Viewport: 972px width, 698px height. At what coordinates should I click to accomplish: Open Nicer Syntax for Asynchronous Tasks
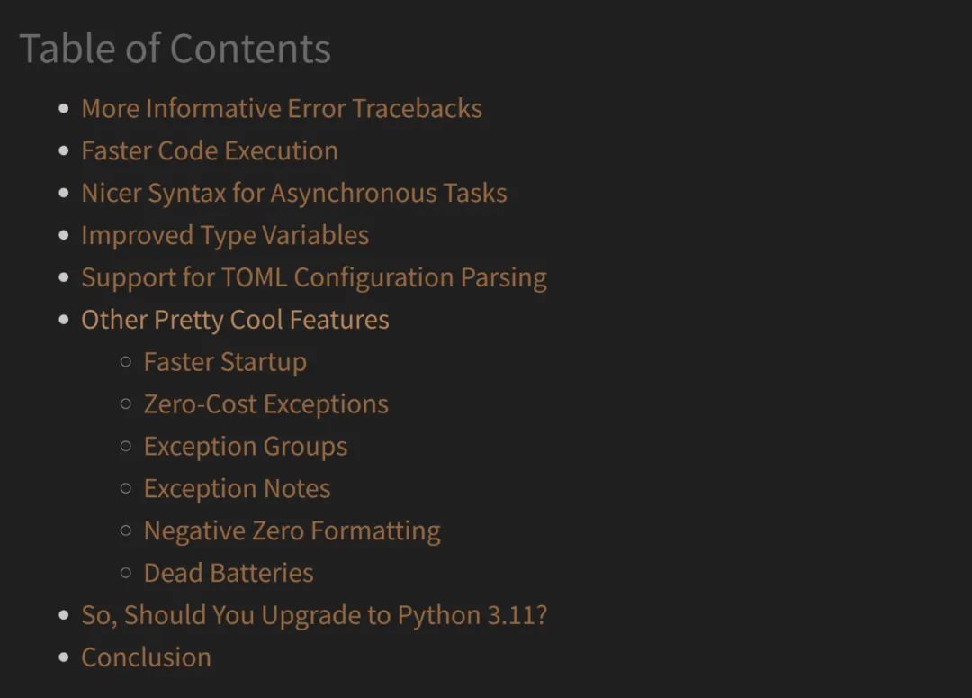click(294, 194)
